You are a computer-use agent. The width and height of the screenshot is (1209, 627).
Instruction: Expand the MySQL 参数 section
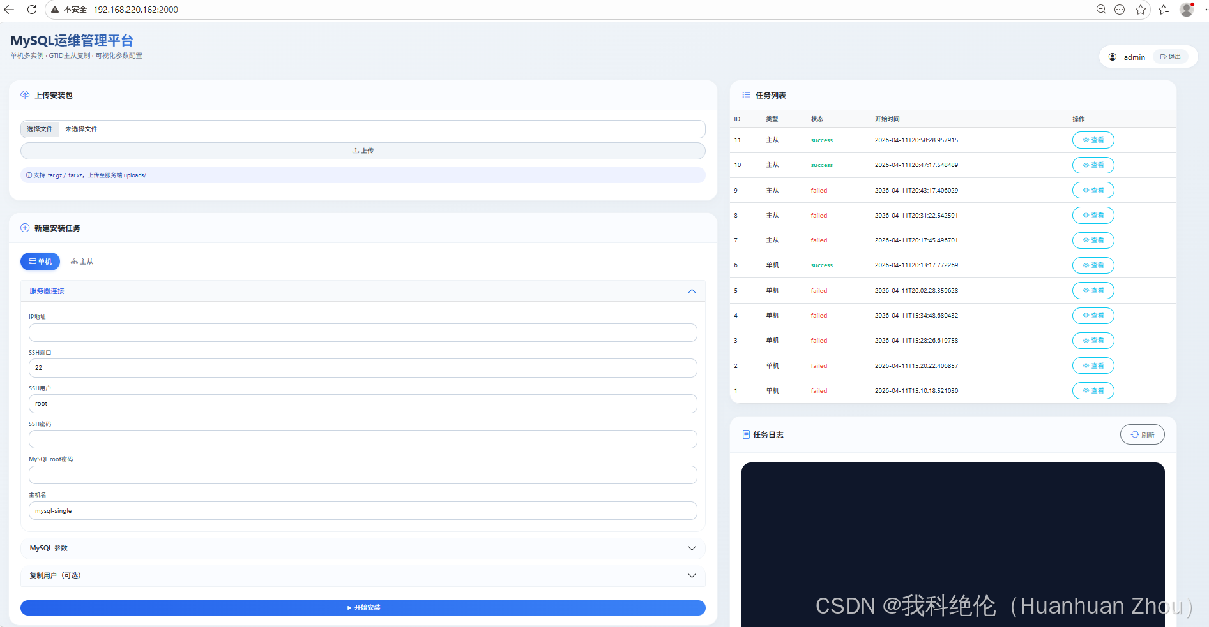[x=363, y=549]
